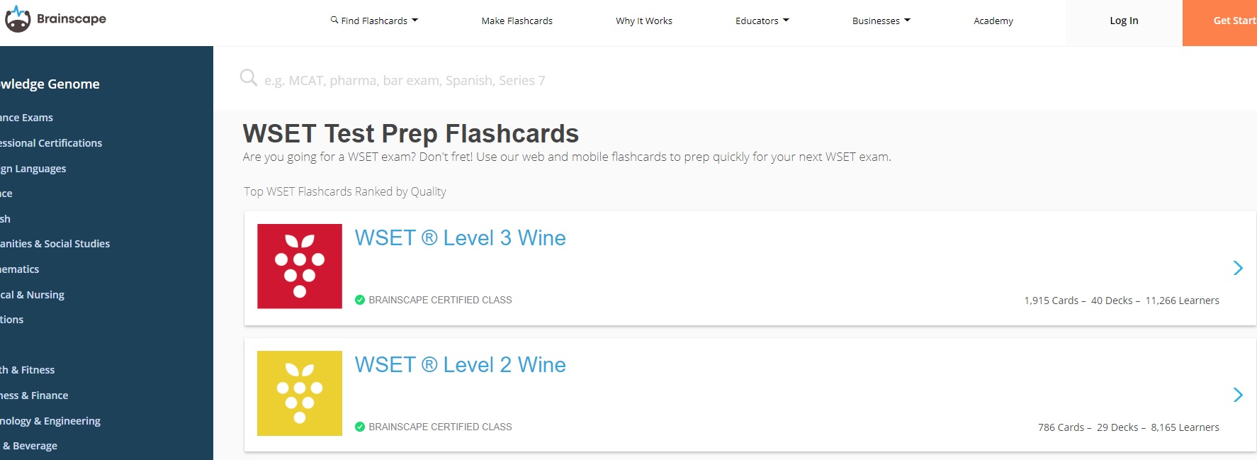Click the Brainscape logo icon

tap(18, 19)
